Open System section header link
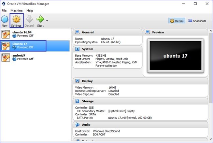Screen dimensions: 213x143 click(x=87, y=49)
